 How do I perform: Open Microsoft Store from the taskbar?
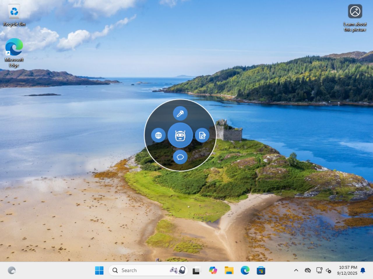(261, 270)
